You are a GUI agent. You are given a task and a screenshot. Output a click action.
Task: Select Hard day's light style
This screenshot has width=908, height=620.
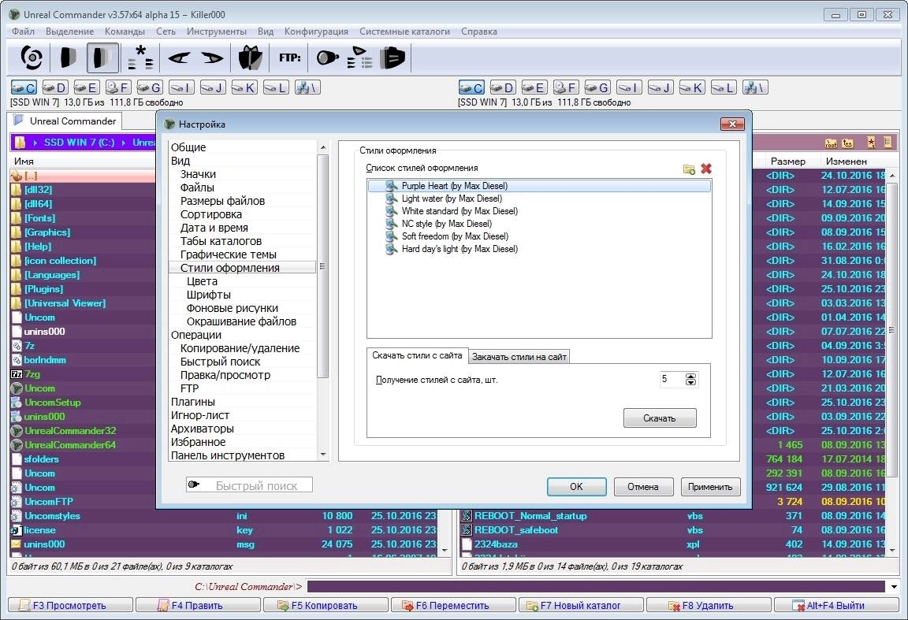click(452, 249)
